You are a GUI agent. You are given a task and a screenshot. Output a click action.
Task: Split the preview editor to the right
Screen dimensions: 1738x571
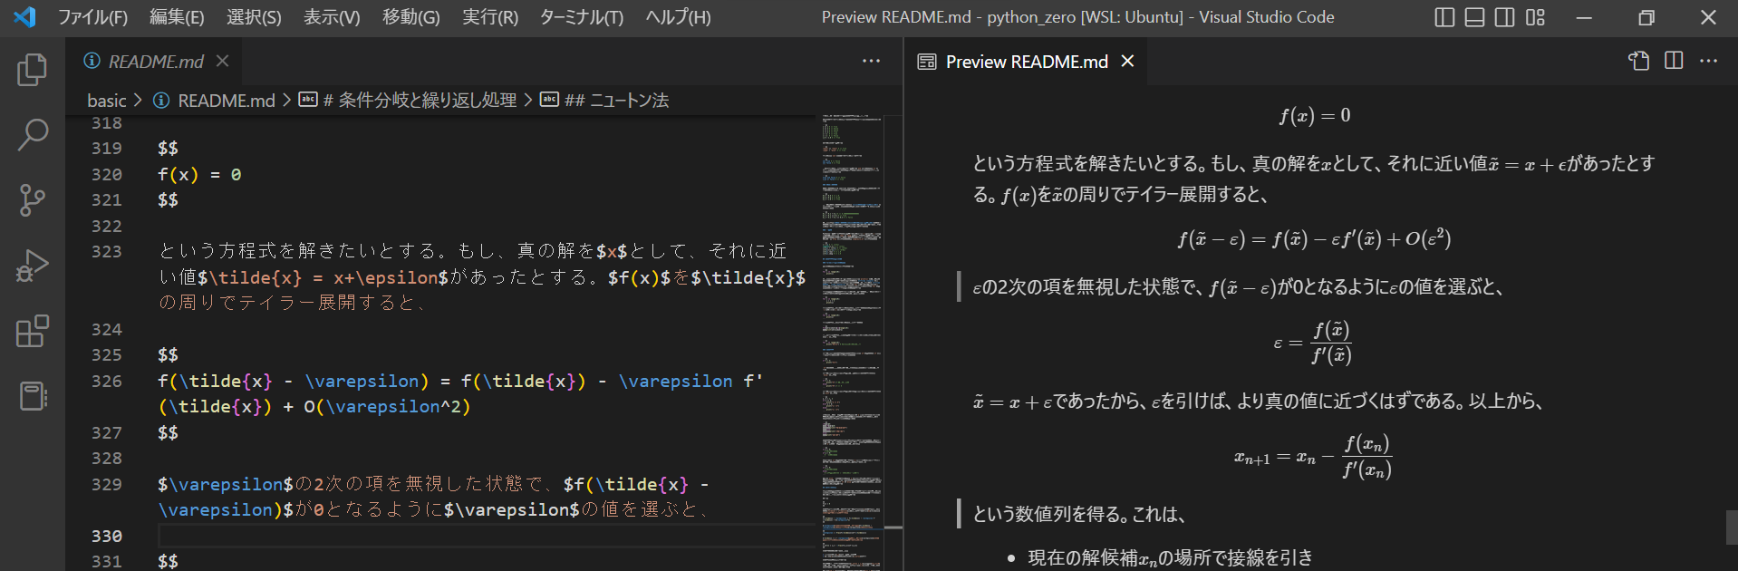[x=1674, y=61]
